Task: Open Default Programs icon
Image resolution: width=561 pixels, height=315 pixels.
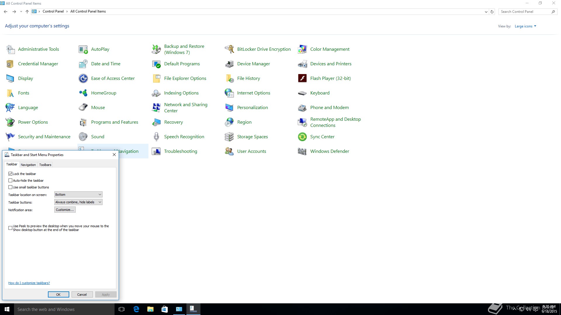Action: (156, 64)
